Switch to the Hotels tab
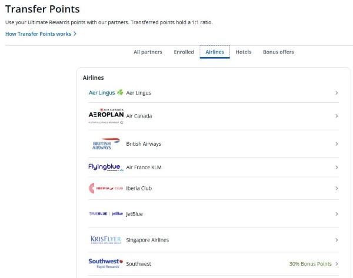This screenshot has width=353, height=278. tap(244, 52)
